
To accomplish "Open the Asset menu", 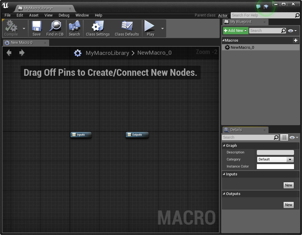I will pyautogui.click(x=34, y=15).
